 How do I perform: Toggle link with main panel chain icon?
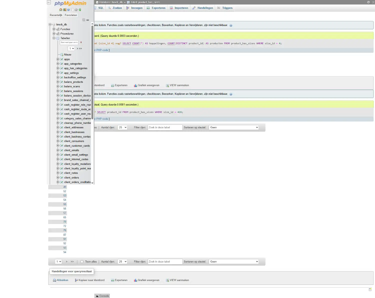(x=88, y=20)
